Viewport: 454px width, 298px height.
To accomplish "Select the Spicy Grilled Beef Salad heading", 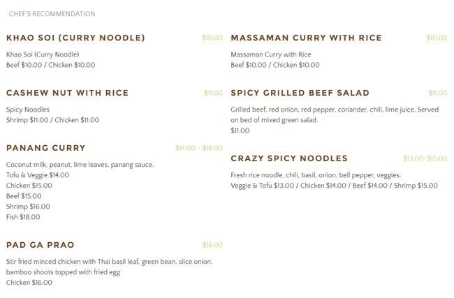I will tap(300, 93).
